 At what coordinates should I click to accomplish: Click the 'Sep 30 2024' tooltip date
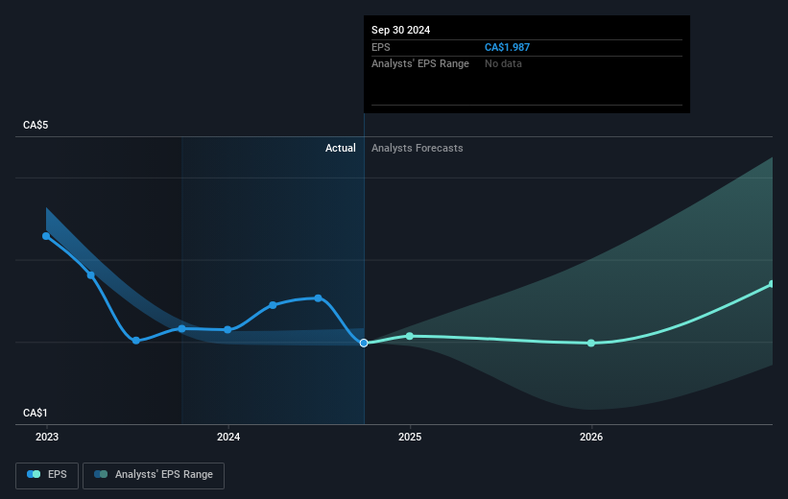click(400, 30)
